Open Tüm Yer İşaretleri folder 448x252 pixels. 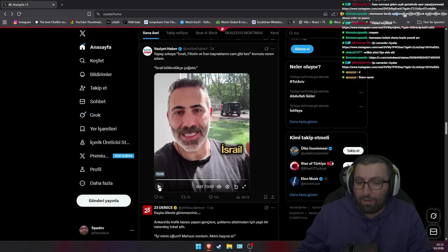pos(431,22)
